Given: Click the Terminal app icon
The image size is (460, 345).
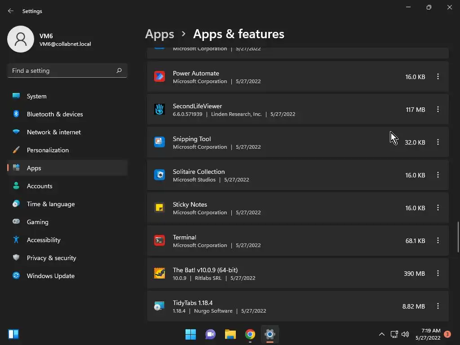Looking at the screenshot, I should 159,240.
